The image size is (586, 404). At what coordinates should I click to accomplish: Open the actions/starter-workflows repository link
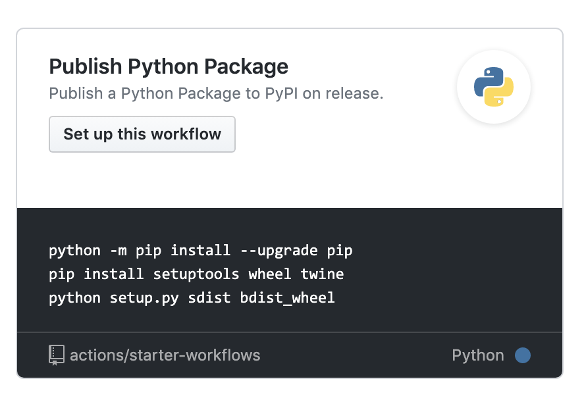click(165, 355)
